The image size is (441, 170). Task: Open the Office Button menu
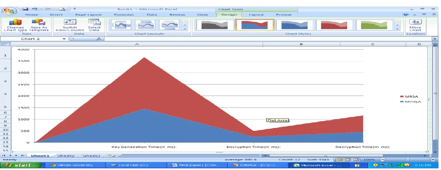pyautogui.click(x=9, y=11)
